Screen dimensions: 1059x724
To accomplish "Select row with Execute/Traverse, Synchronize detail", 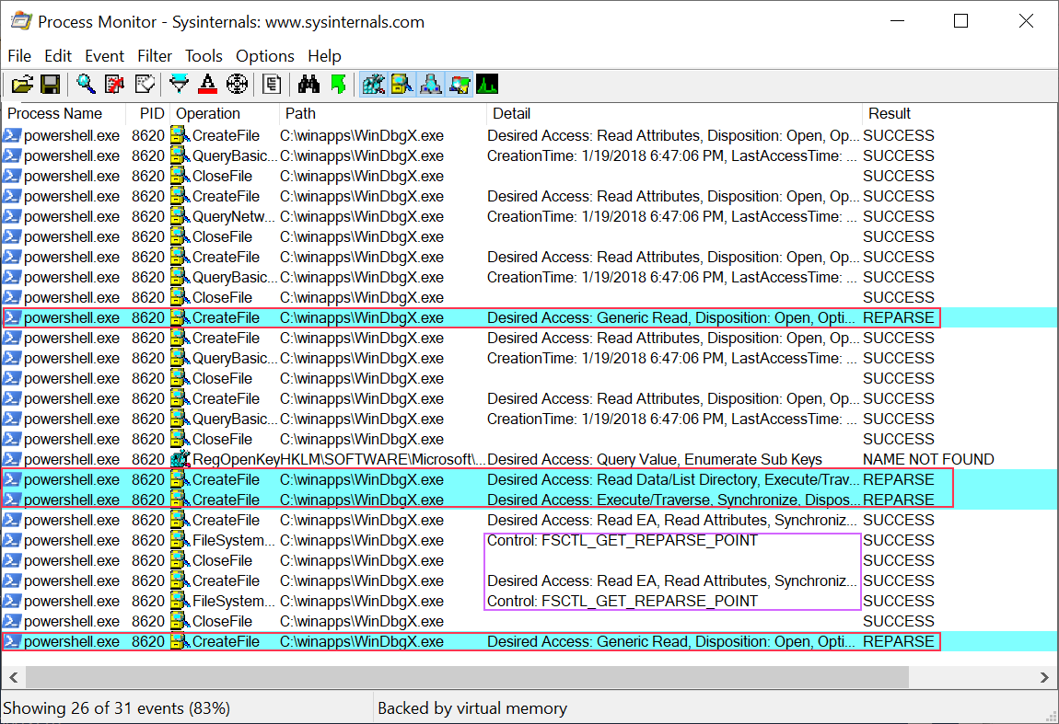I will click(529, 500).
